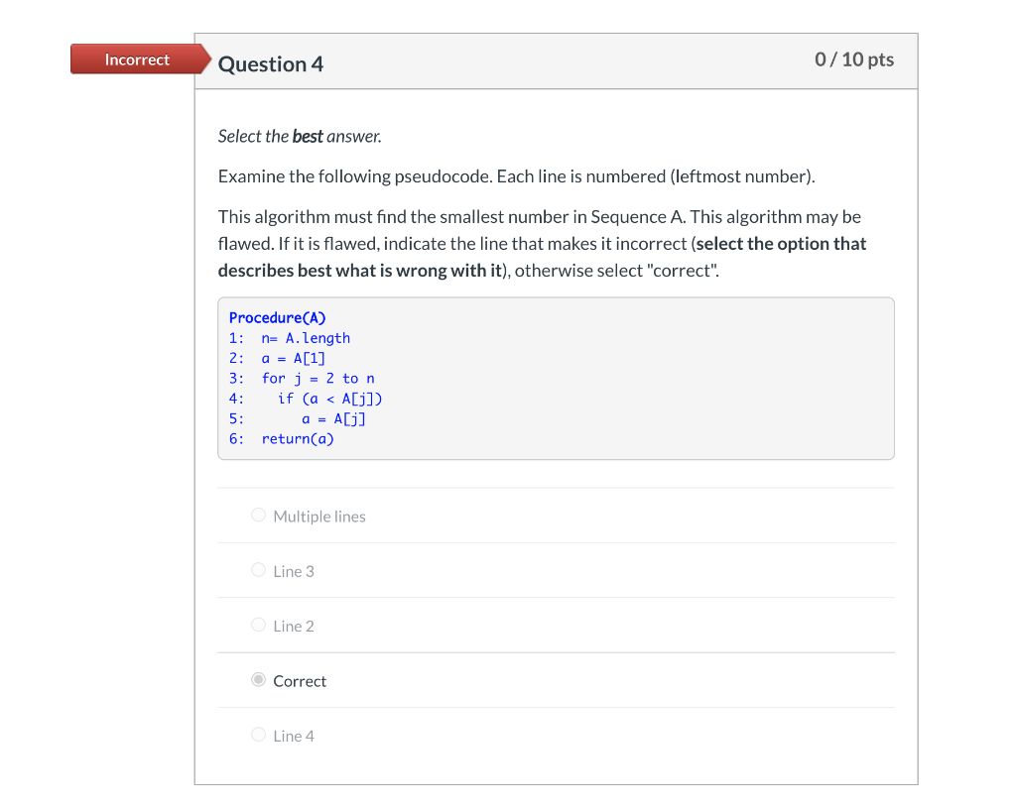
Task: Pick the 'Line 2' radio button
Action: [259, 626]
